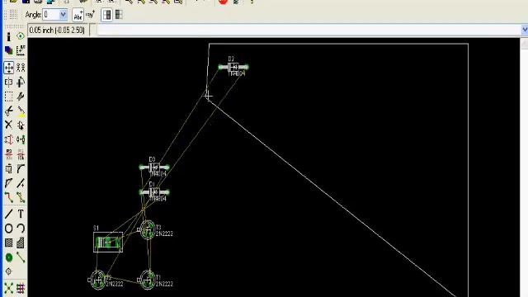
Task: Select the Cut (scissors) tool
Action: tap(8, 111)
